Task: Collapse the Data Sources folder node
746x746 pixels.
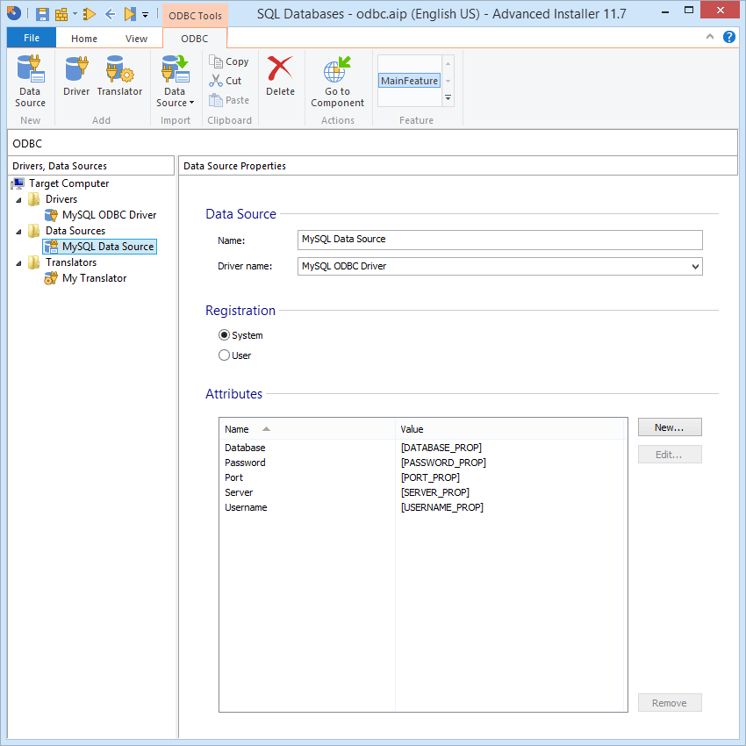Action: [x=18, y=232]
